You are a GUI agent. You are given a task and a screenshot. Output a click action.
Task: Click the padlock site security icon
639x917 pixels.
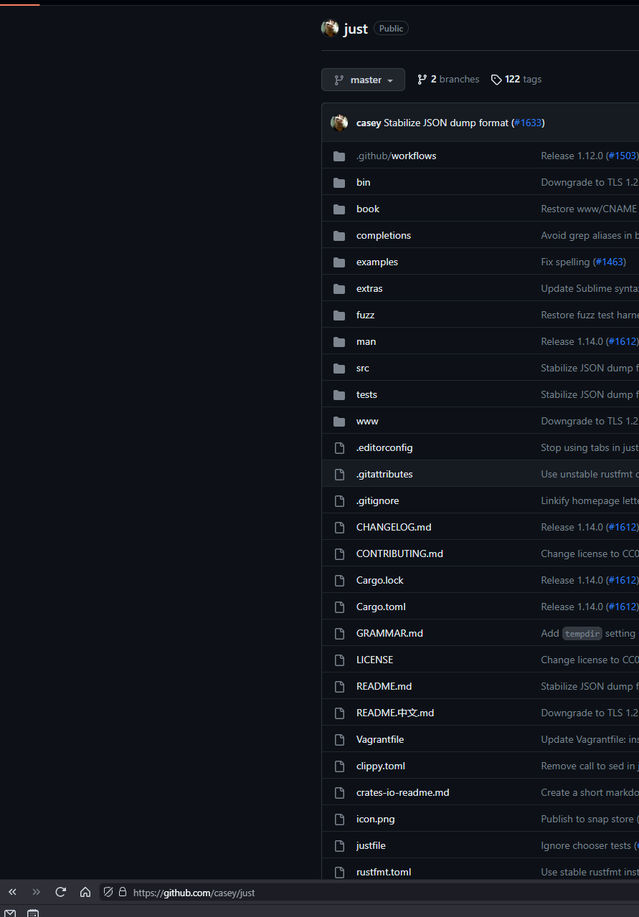click(123, 892)
